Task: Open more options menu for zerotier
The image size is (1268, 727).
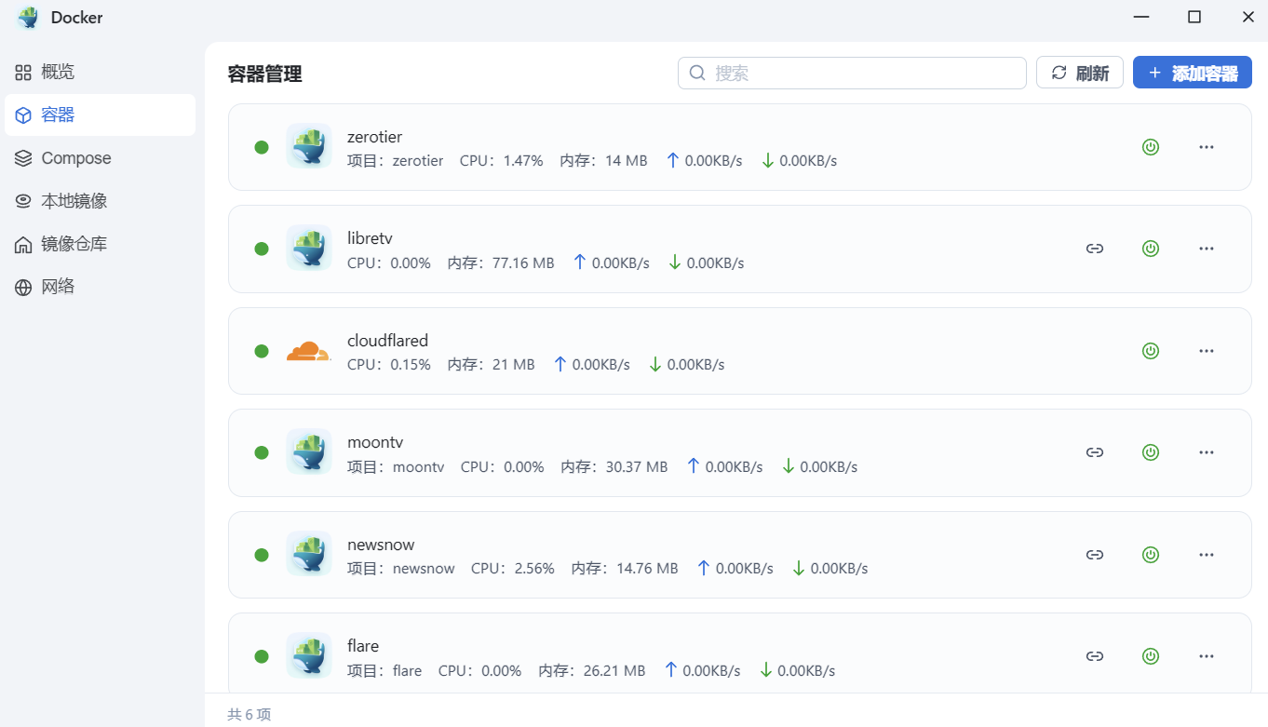Action: click(x=1207, y=147)
